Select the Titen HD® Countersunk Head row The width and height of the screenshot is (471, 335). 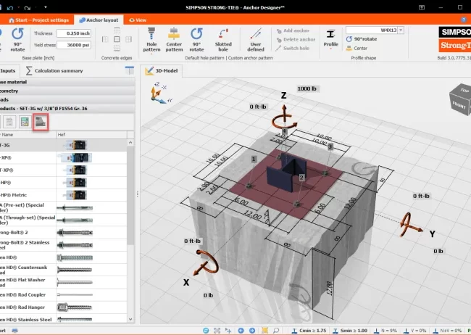(x=63, y=270)
